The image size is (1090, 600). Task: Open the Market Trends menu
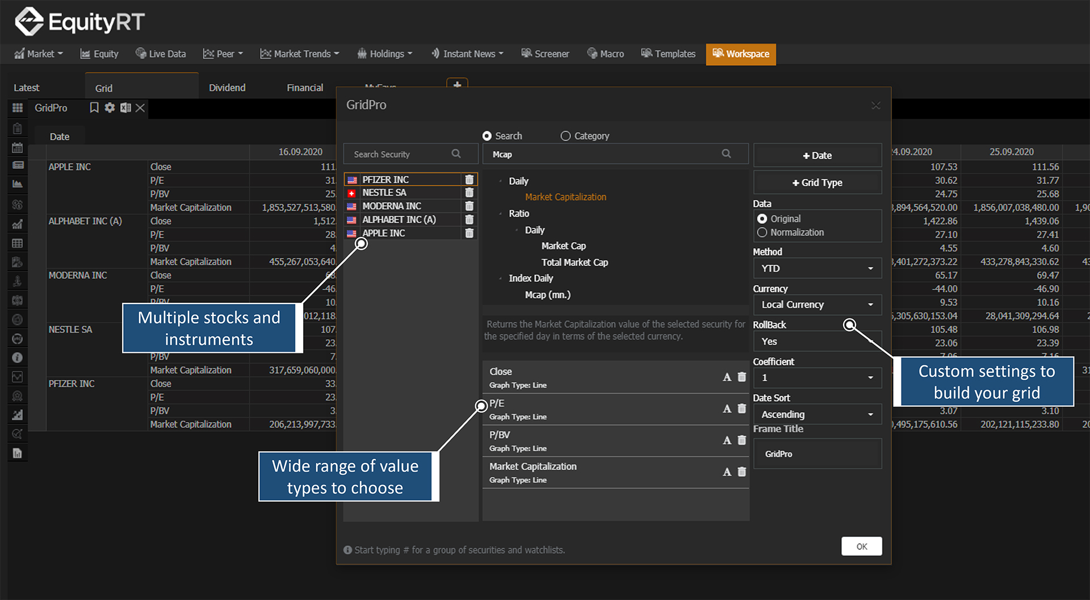click(300, 54)
